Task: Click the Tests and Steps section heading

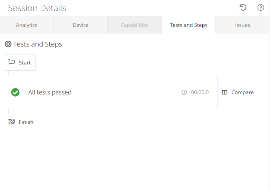Action: [x=38, y=44]
